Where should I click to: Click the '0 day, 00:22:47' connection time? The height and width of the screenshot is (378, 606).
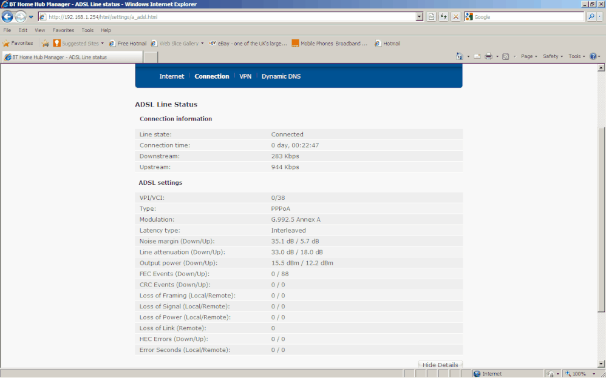tap(295, 145)
